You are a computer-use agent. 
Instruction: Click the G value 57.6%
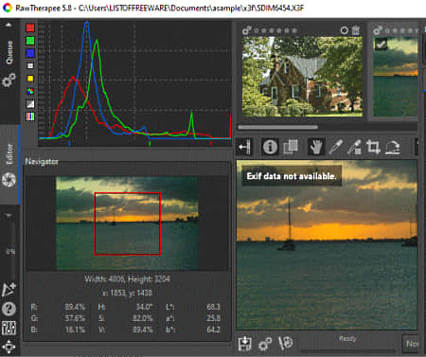tap(75, 318)
